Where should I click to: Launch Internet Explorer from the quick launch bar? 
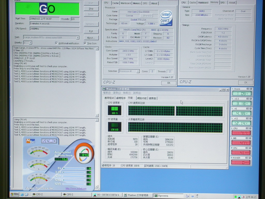22,195
